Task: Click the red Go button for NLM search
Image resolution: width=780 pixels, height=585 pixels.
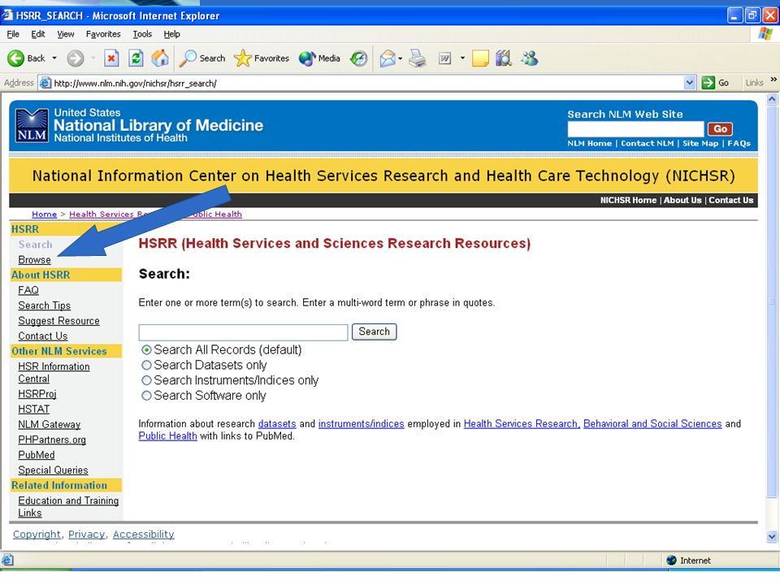Action: click(720, 129)
